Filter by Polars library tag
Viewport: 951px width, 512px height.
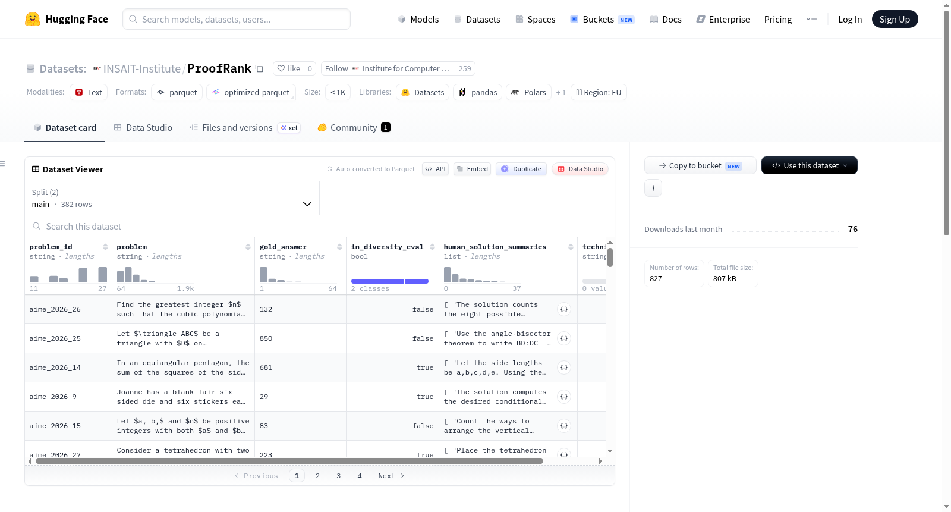[528, 92]
